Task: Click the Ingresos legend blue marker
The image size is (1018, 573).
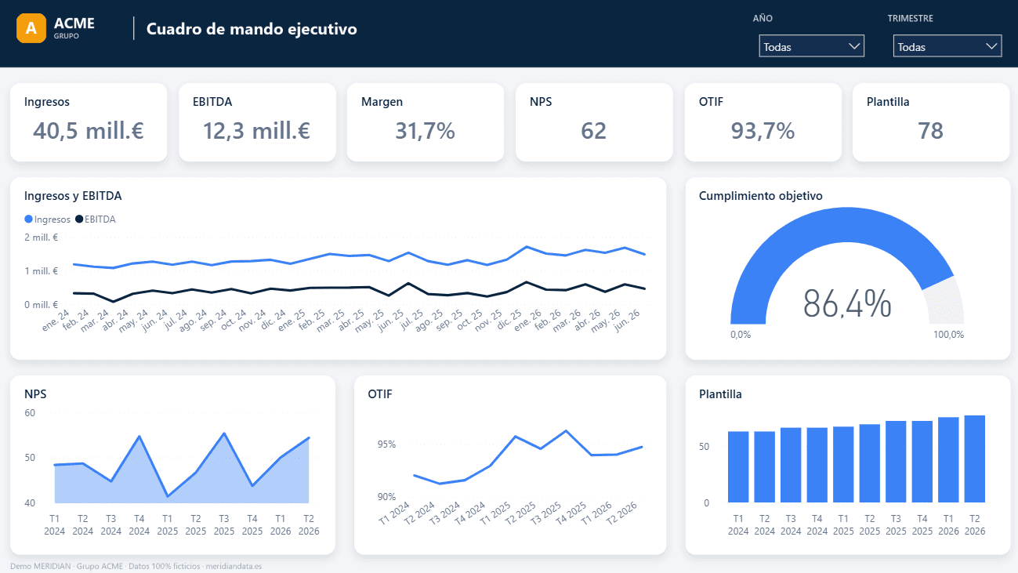Action: [x=29, y=219]
